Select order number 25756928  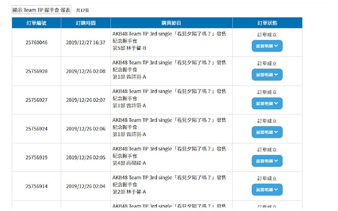click(36, 71)
